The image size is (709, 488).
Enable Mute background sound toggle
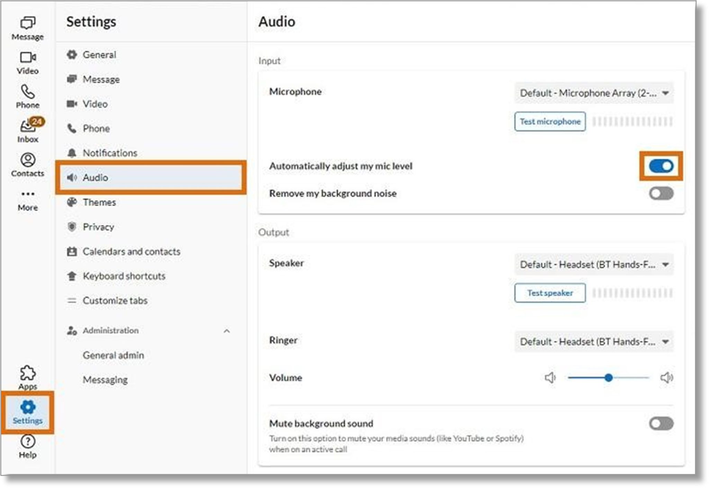[x=661, y=423]
